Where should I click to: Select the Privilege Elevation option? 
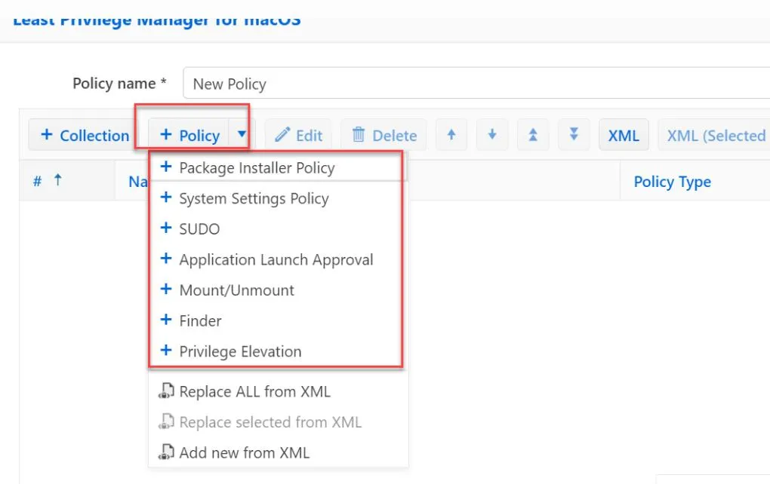pos(240,351)
